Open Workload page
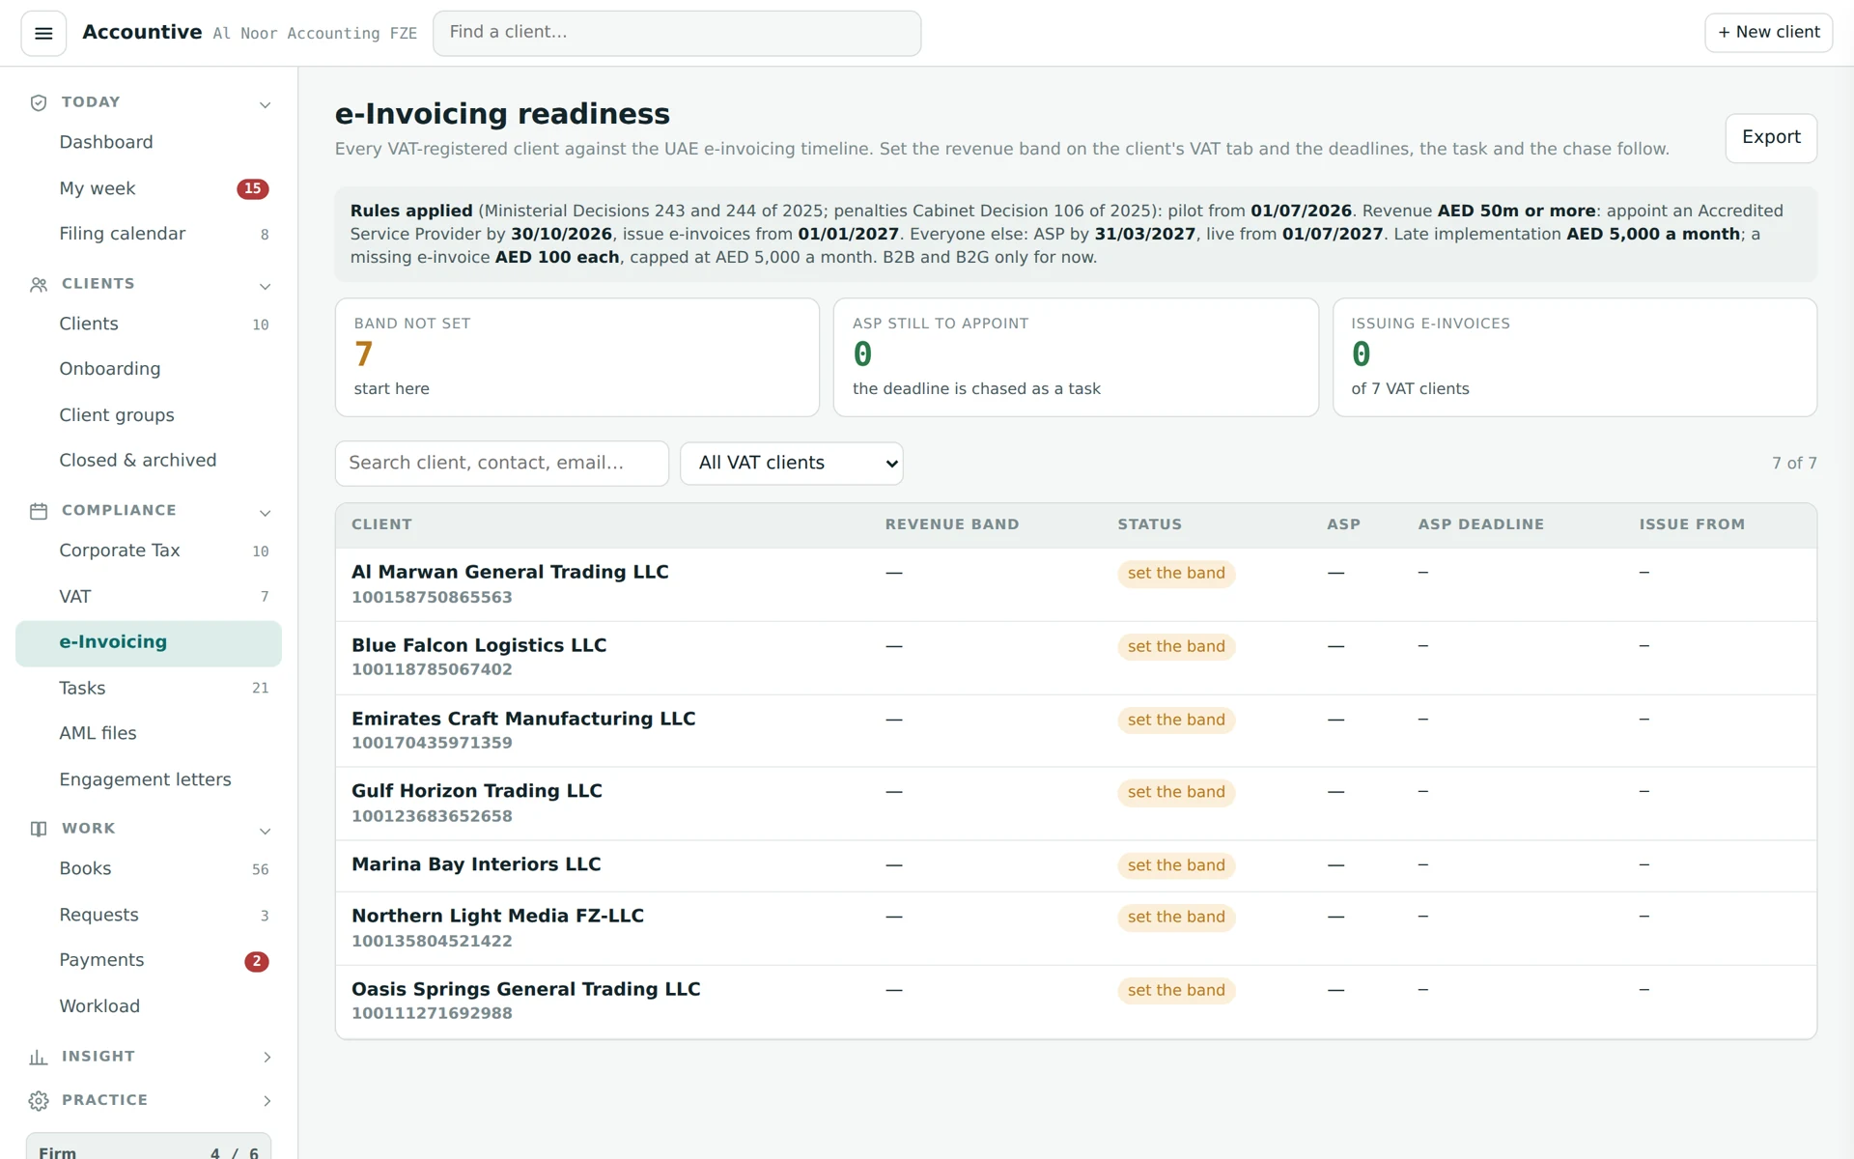 149,1007
